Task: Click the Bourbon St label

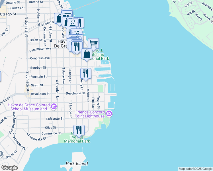Action: point(38,68)
